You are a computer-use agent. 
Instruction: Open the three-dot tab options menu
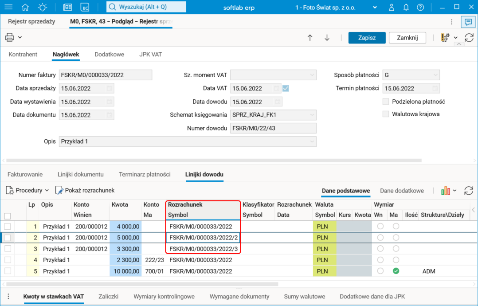tap(452, 22)
